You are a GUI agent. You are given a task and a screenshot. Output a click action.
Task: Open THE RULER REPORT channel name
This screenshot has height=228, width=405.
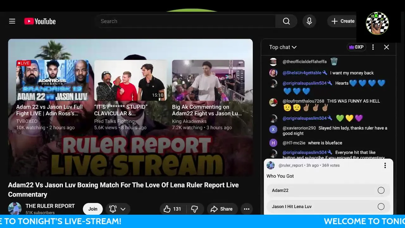point(50,206)
